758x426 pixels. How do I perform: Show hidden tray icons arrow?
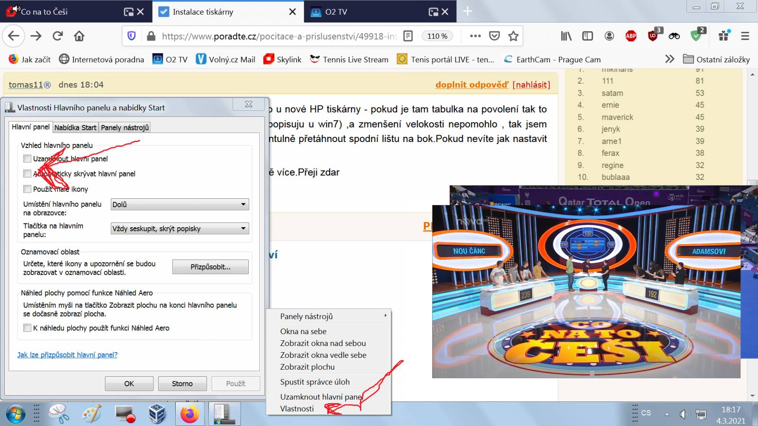pyautogui.click(x=667, y=415)
